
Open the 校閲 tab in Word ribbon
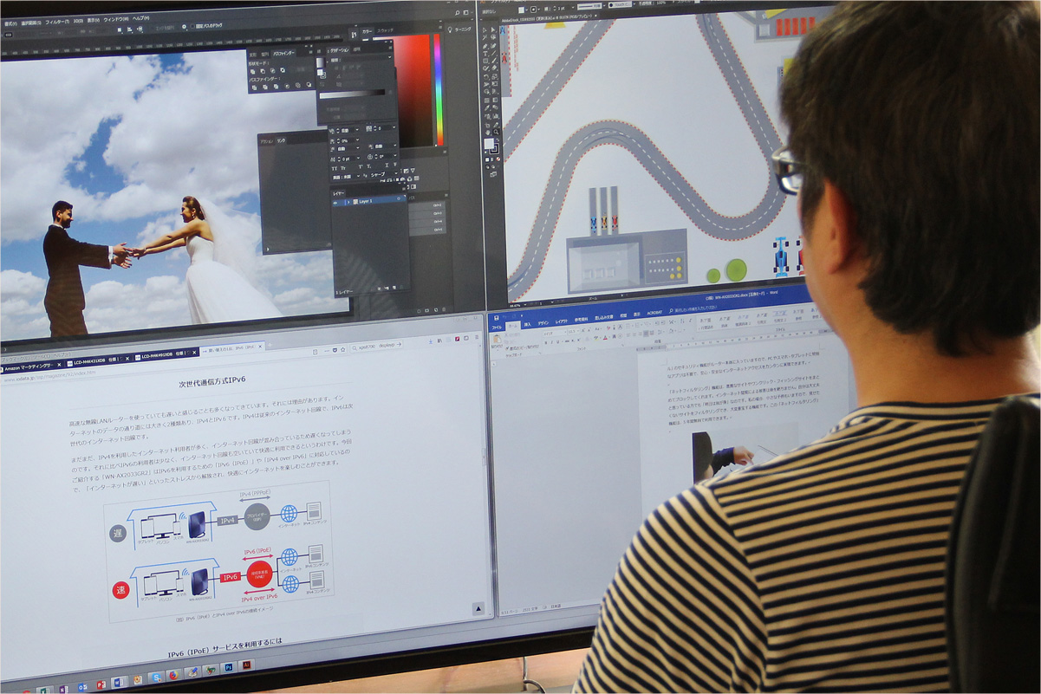(x=623, y=315)
